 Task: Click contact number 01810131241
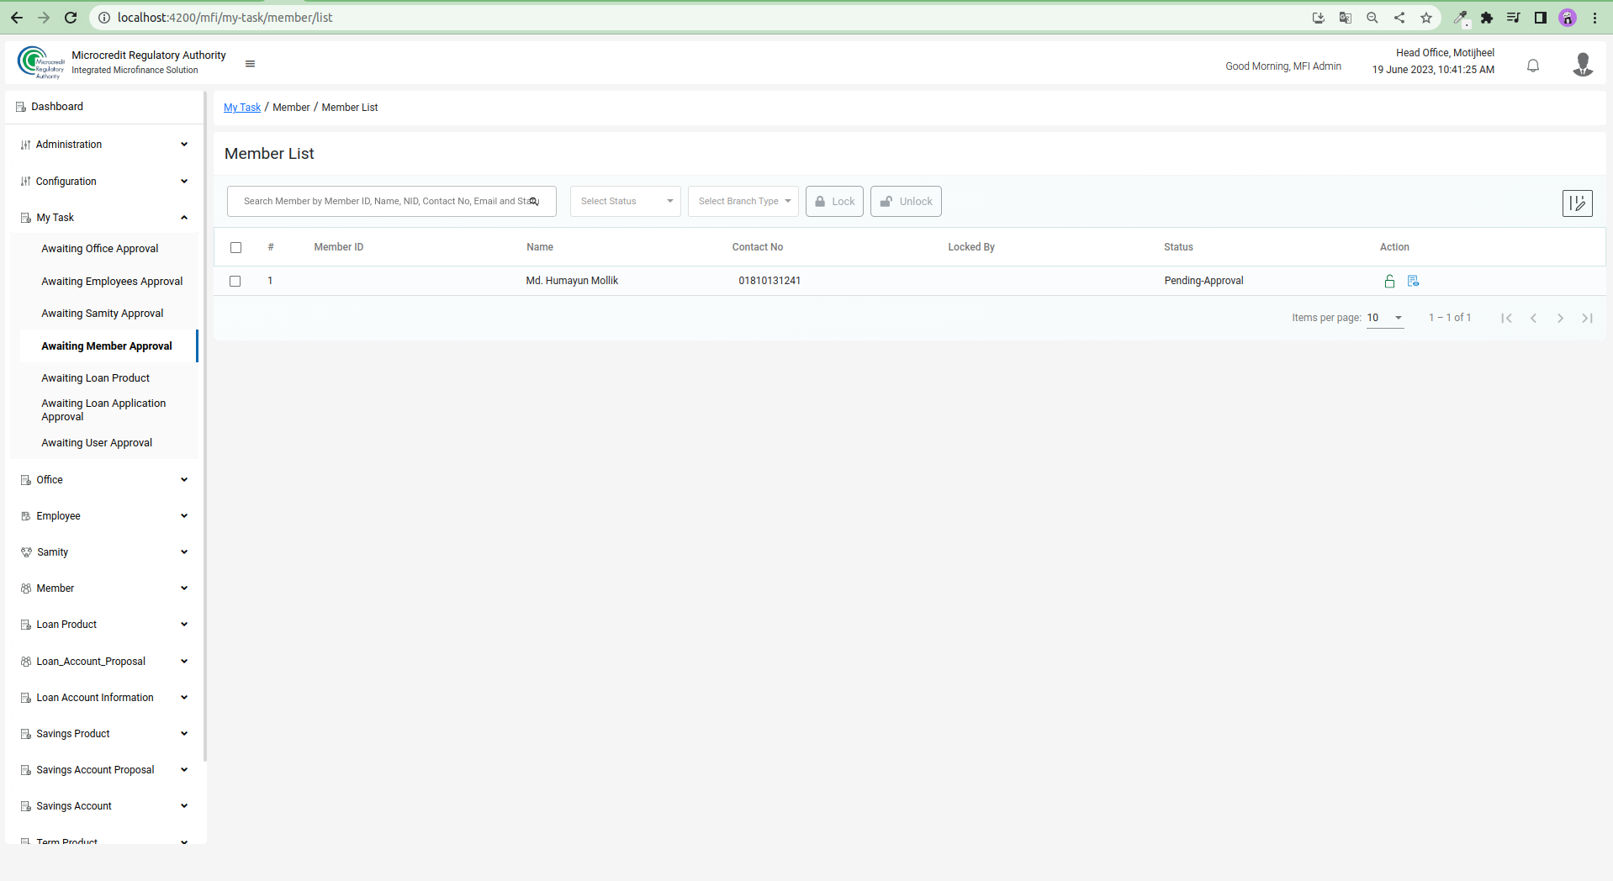pyautogui.click(x=769, y=281)
